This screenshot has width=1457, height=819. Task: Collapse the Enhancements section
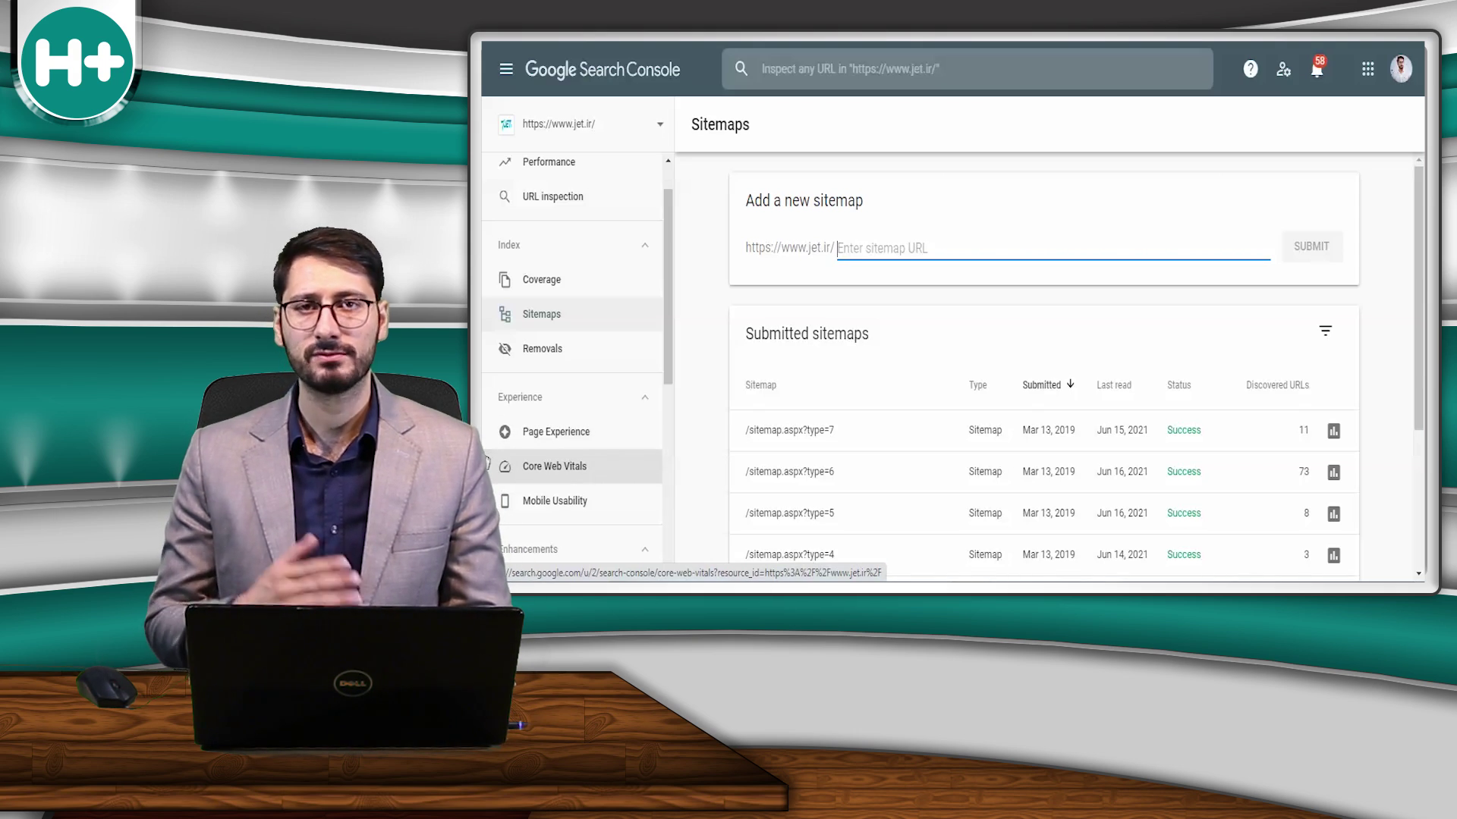(x=644, y=549)
